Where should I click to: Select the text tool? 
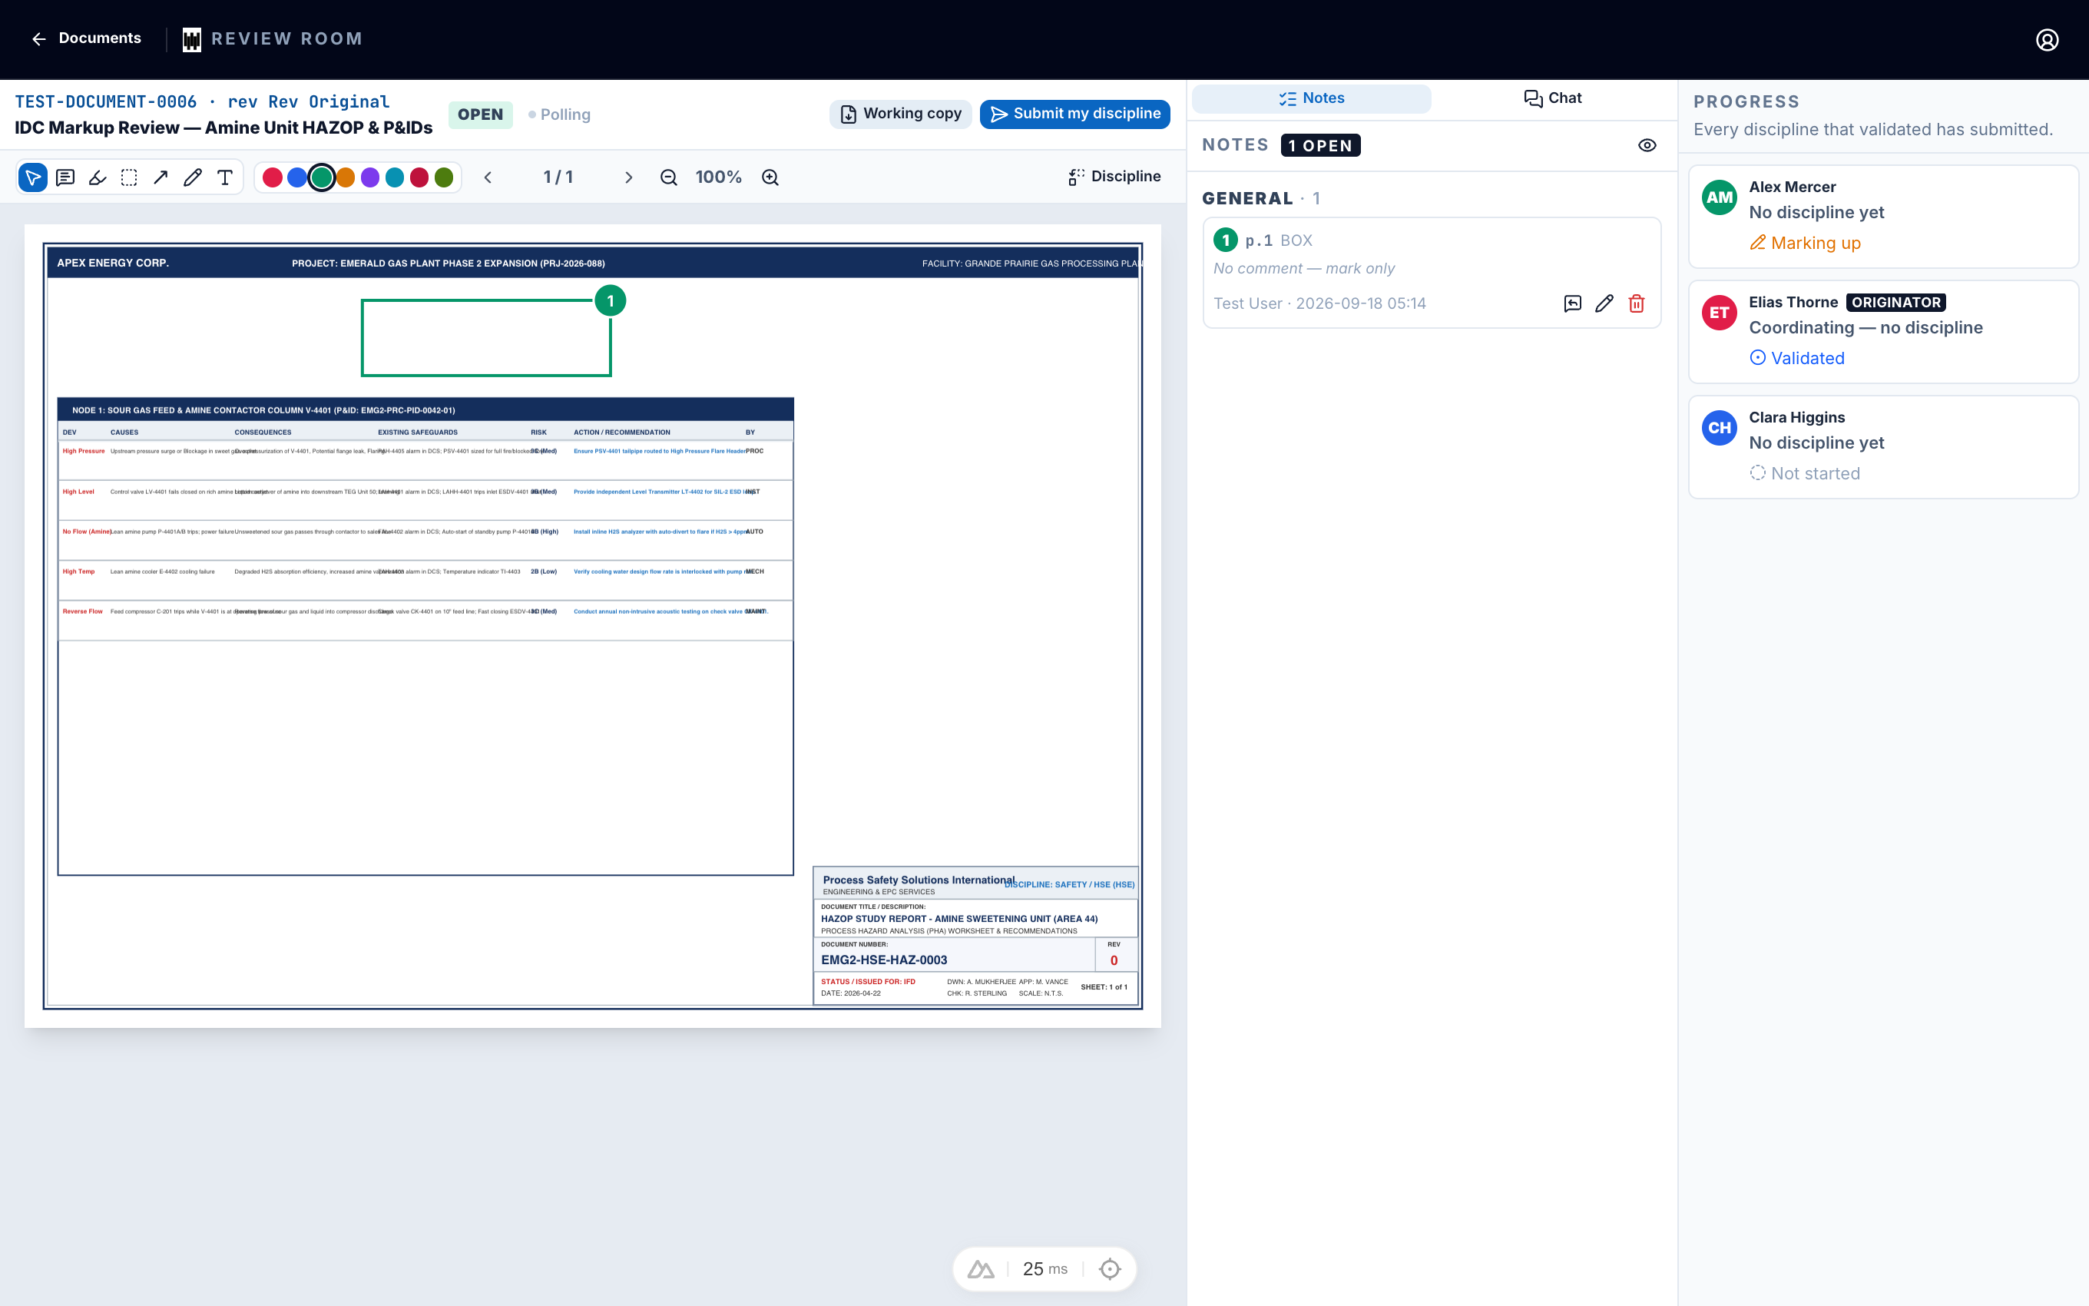pos(224,177)
